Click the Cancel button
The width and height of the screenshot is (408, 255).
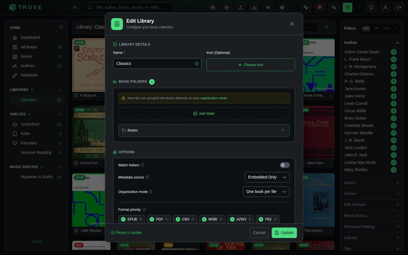coord(259,233)
